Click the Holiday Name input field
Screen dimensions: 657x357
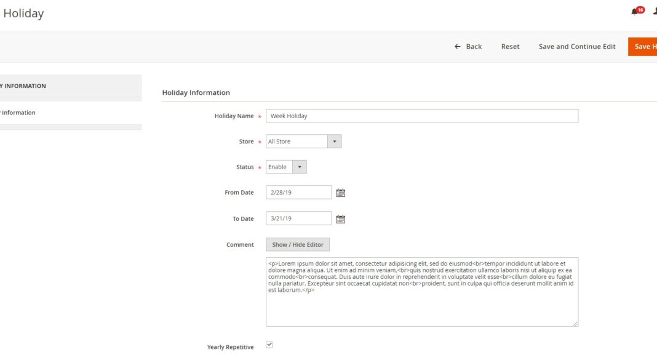422,116
